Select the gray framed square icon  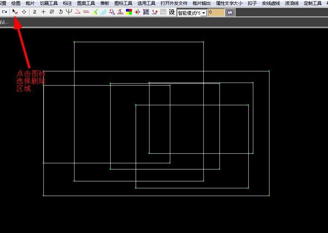click(163, 12)
